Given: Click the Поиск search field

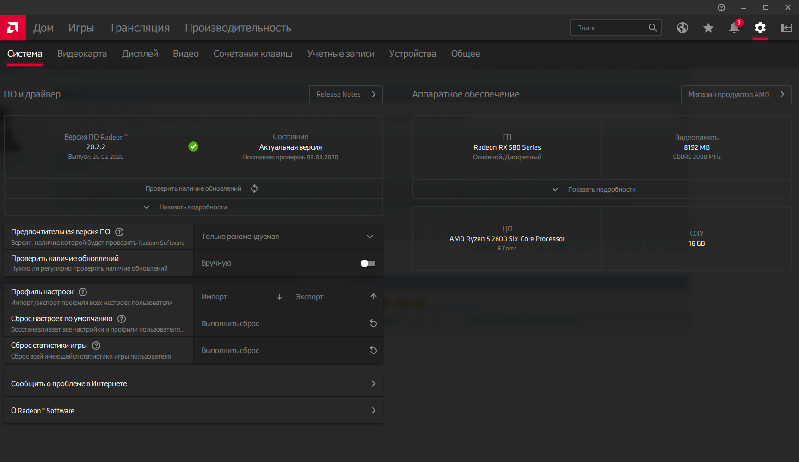Looking at the screenshot, I should (x=609, y=28).
